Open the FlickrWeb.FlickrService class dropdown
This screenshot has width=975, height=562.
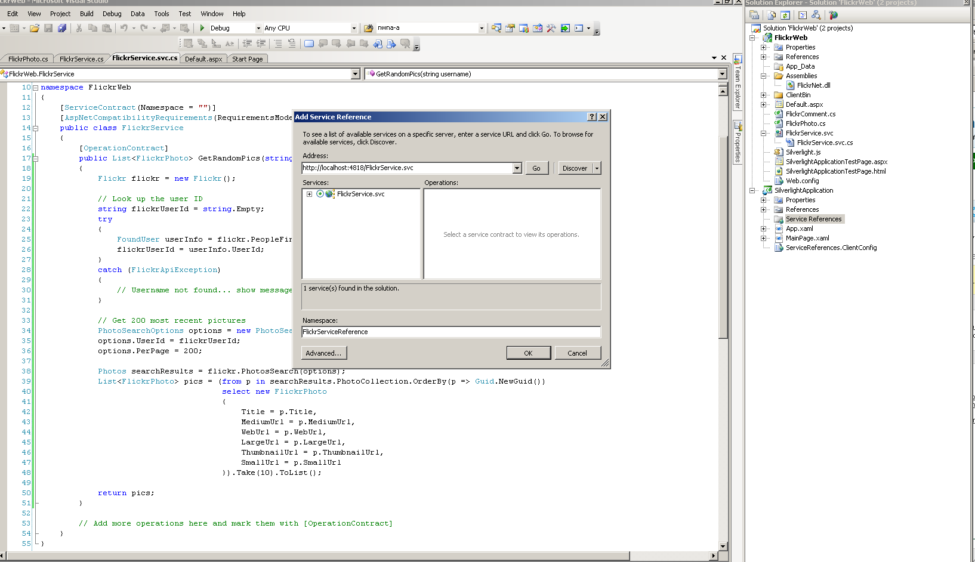[356, 74]
